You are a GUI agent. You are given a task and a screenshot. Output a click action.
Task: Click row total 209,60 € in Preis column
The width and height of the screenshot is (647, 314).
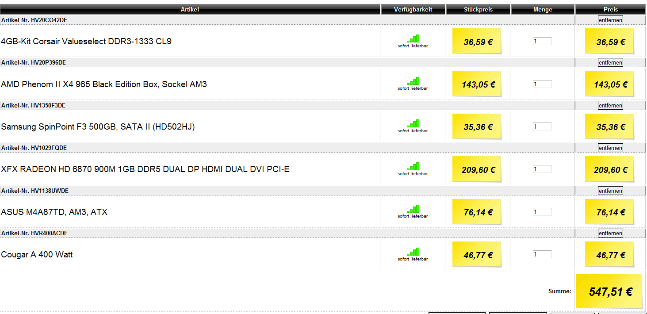(609, 169)
